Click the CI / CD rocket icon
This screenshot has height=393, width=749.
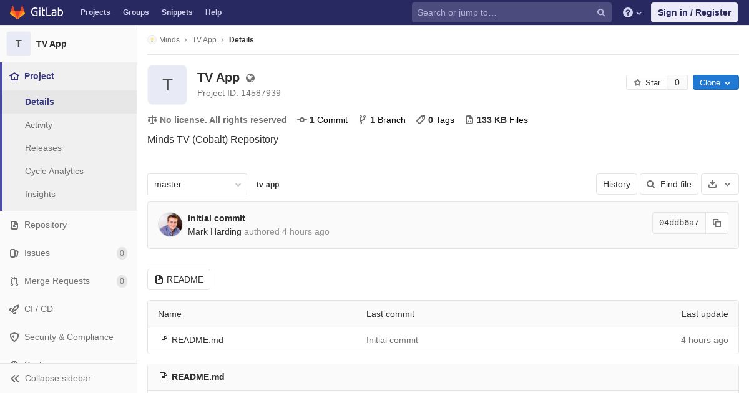[14, 309]
